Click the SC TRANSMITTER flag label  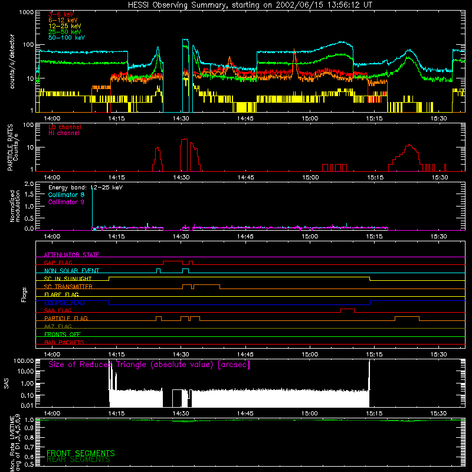coord(68,287)
